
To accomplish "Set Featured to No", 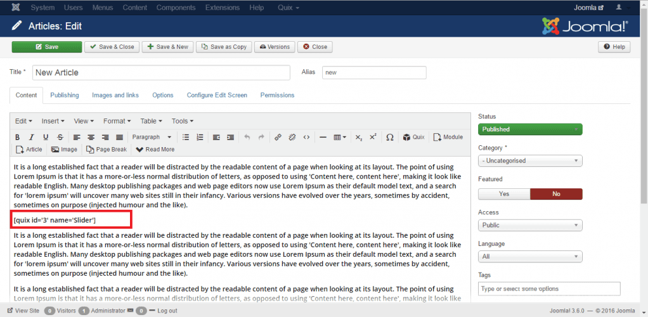I will (x=556, y=194).
